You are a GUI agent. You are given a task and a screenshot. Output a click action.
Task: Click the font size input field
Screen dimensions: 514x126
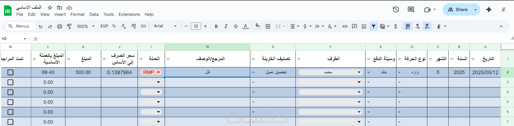pyautogui.click(x=196, y=26)
